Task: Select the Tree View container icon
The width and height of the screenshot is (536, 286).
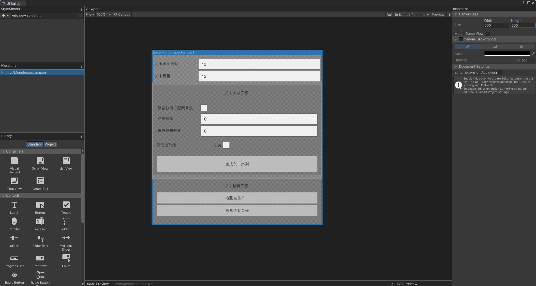Action: tap(14, 181)
